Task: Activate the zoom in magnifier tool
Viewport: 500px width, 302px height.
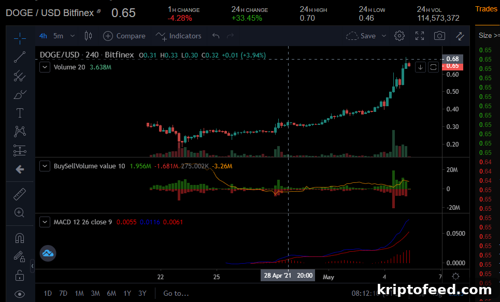Action: point(20,212)
